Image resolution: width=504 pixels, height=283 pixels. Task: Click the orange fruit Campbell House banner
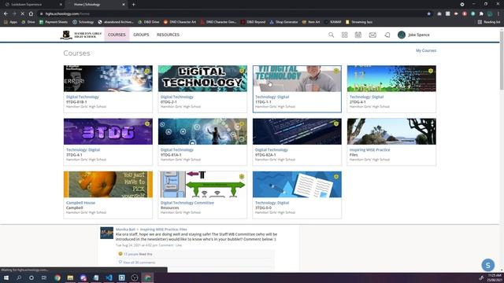108,185
